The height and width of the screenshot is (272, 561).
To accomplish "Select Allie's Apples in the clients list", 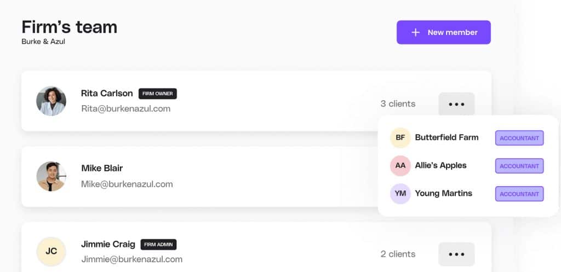I will [x=440, y=165].
